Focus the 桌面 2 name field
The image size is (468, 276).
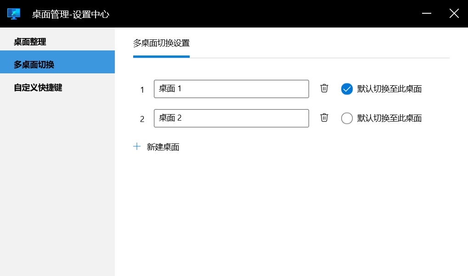[231, 118]
